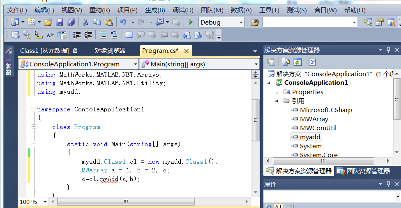Click Refresh in Solution Explorer toolbar
Screen dimensions: 401x208
[297, 62]
